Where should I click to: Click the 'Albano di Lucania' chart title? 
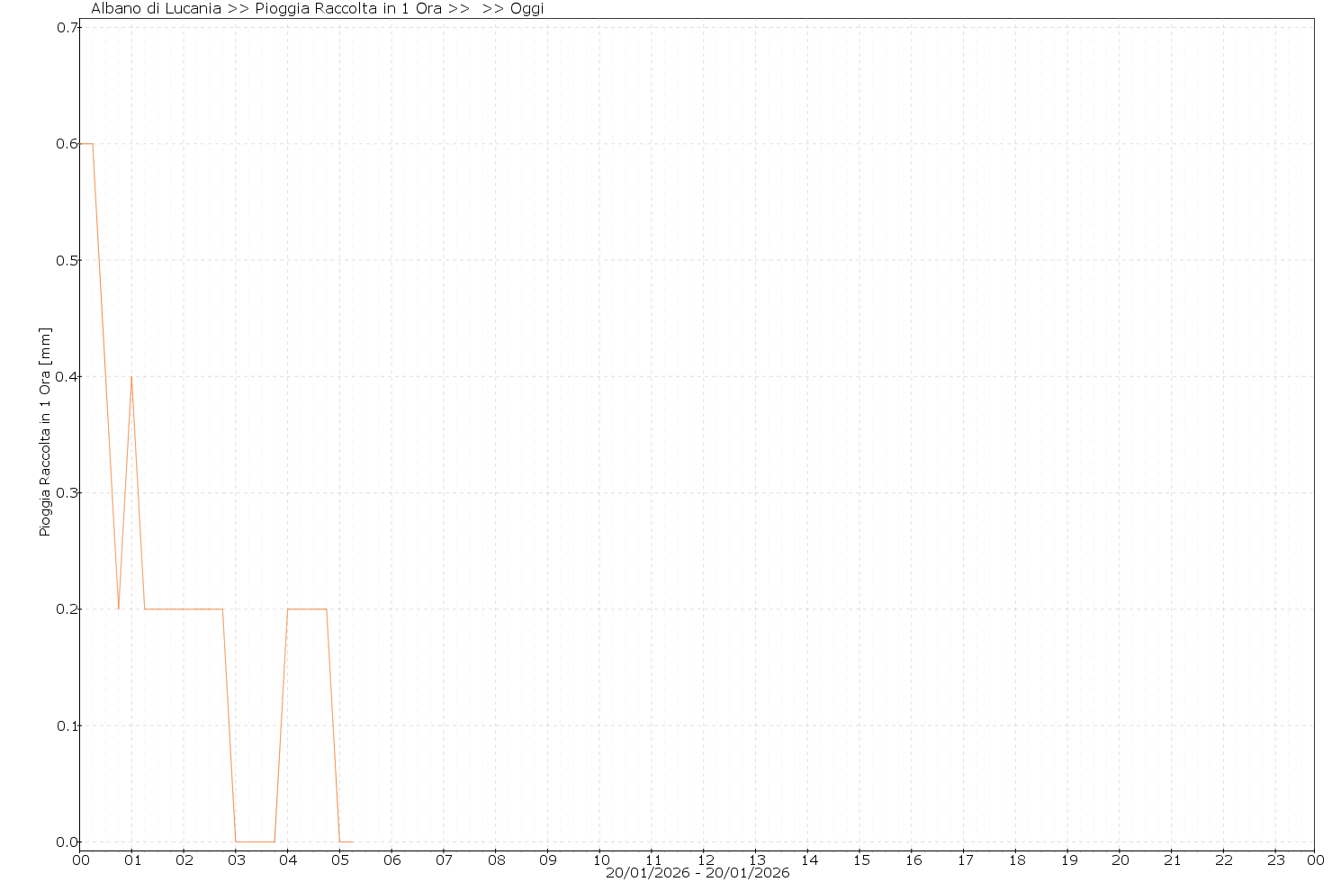[x=156, y=9]
